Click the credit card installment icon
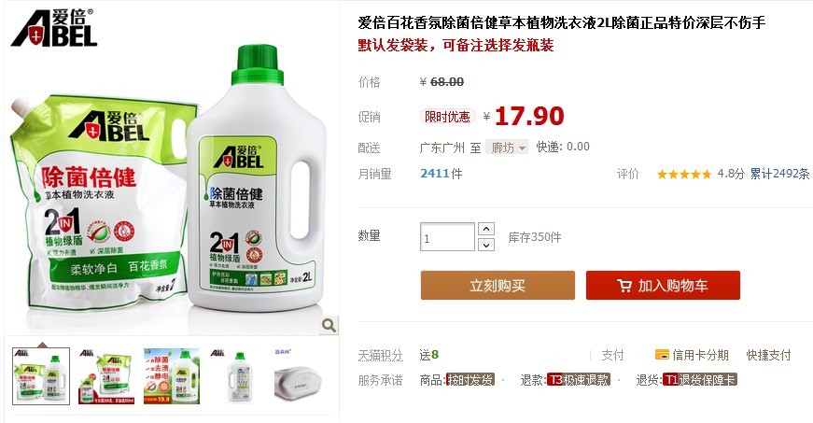The height and width of the screenshot is (423, 813). [662, 355]
